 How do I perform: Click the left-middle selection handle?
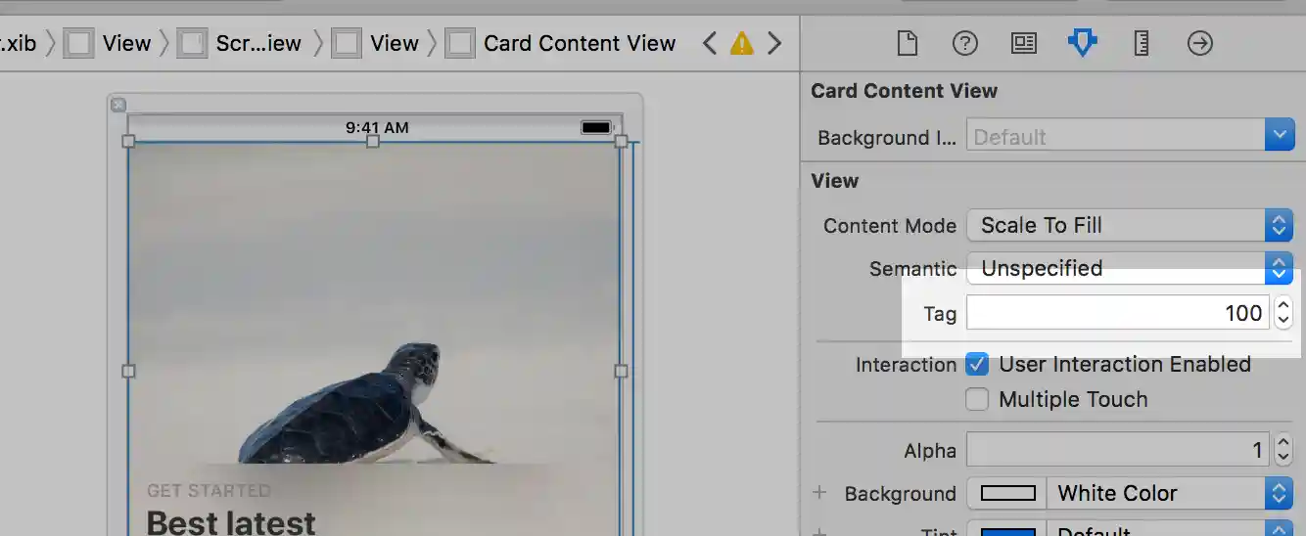click(128, 371)
